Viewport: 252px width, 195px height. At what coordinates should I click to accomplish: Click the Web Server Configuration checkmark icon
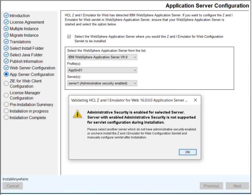(6, 68)
